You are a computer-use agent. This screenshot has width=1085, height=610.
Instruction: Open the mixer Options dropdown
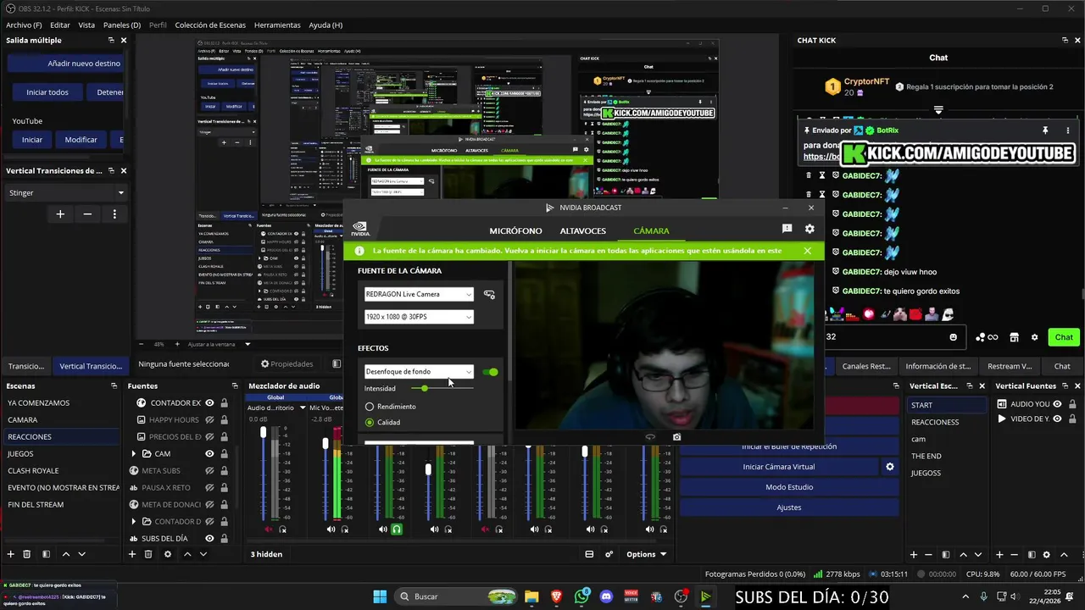pyautogui.click(x=646, y=554)
